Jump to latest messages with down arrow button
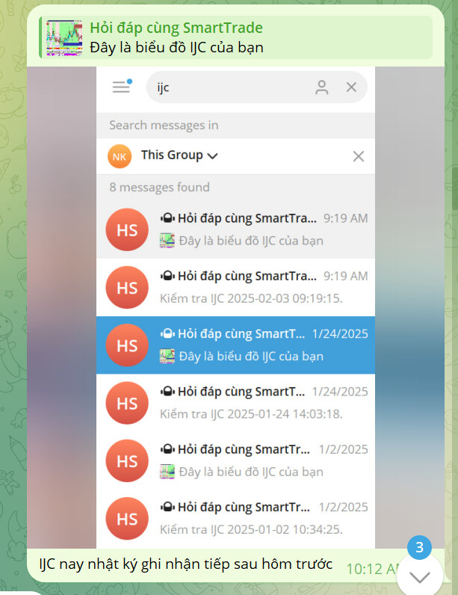Image resolution: width=458 pixels, height=595 pixels. click(x=419, y=577)
